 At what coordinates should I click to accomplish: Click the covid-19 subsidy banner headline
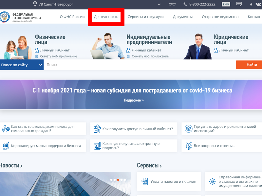[132, 90]
